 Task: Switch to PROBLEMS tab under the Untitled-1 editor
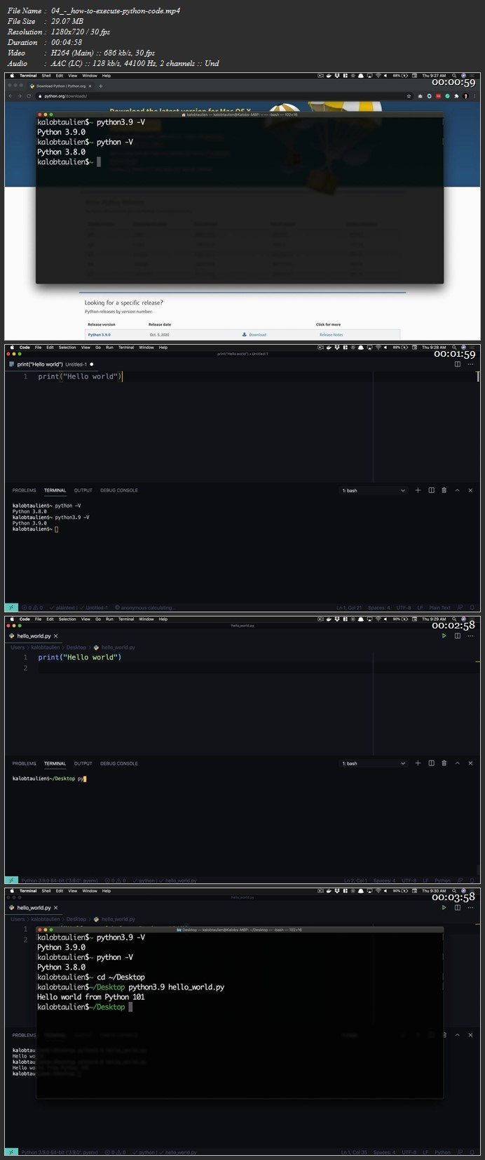[24, 490]
